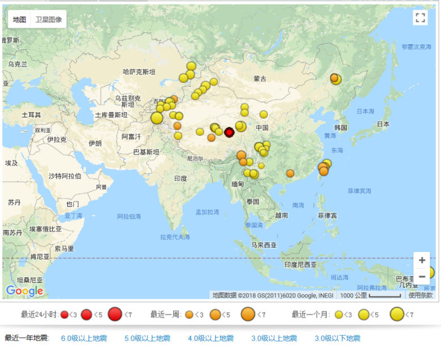Click the 伊朗 country label
Image resolution: width=441 pixels, height=348 pixels.
(95, 143)
